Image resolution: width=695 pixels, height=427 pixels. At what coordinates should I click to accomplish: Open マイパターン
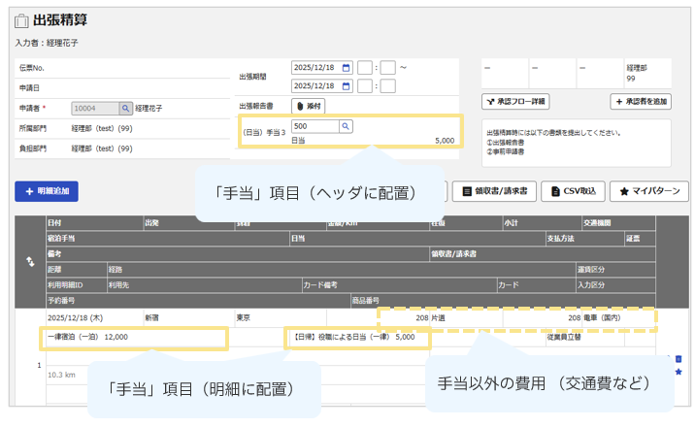point(649,191)
